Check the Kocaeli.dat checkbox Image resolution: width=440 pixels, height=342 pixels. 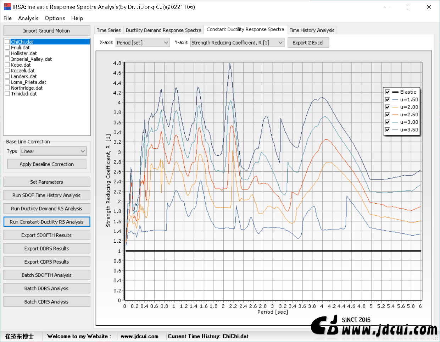click(7, 71)
